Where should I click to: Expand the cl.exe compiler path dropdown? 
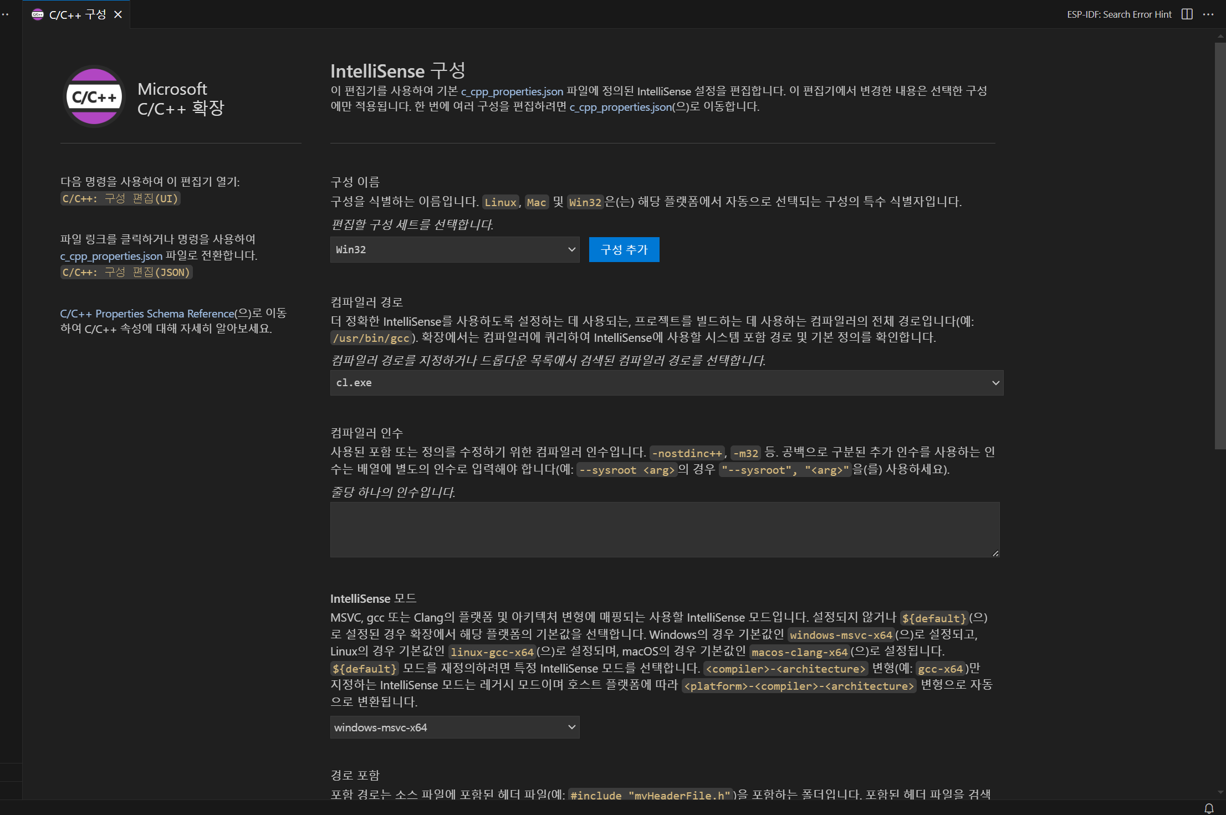coord(666,383)
